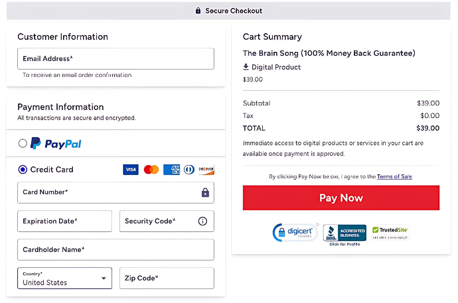Click the Mastercard icon

point(151,170)
